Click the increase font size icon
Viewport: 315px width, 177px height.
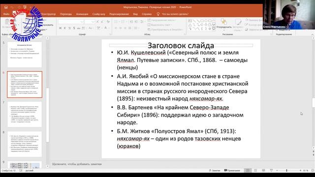click(x=97, y=22)
